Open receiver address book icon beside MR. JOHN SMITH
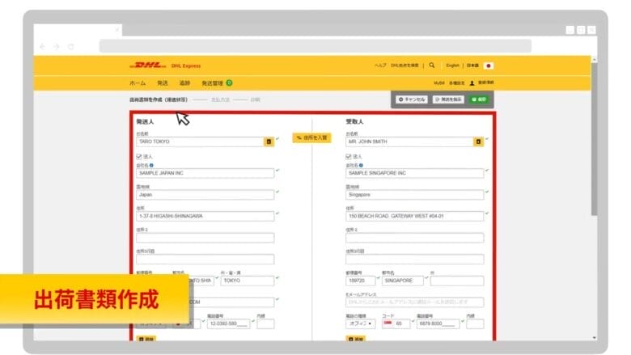The width and height of the screenshot is (631, 355). click(478, 142)
